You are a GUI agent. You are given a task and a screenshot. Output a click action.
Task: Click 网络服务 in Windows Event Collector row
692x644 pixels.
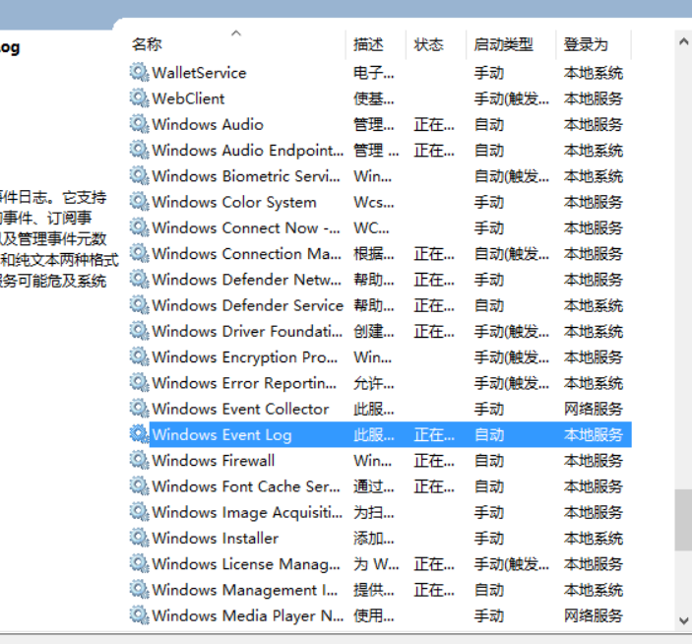coord(594,409)
